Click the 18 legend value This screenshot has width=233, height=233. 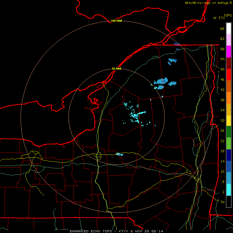[x=222, y=151]
